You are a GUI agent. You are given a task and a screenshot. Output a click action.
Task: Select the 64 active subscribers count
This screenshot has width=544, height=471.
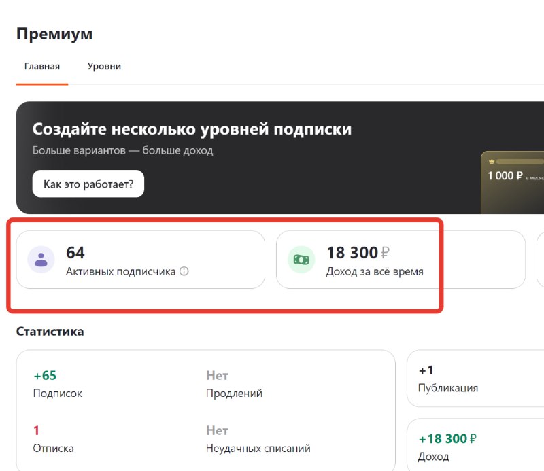point(75,253)
